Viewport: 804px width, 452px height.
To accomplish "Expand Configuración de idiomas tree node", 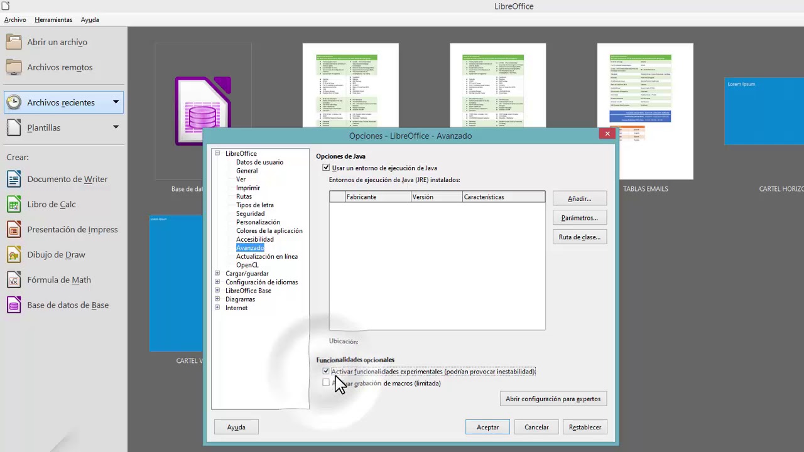I will click(x=217, y=282).
